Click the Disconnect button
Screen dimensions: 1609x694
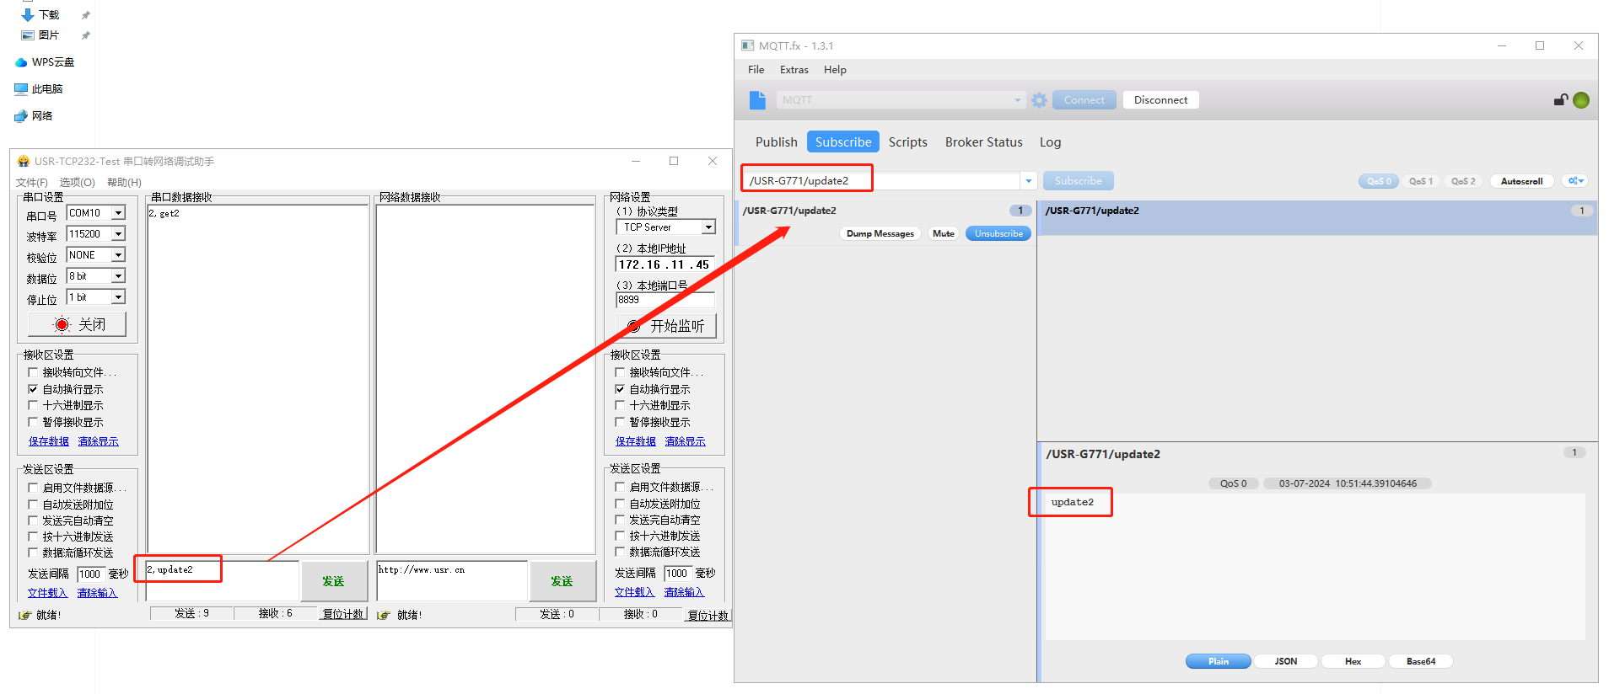1160,100
